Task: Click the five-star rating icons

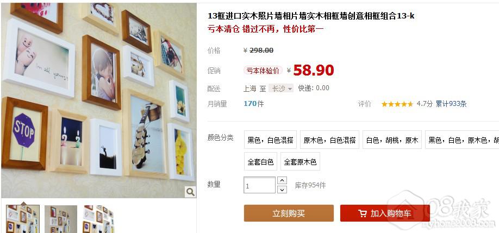Action: [x=397, y=104]
